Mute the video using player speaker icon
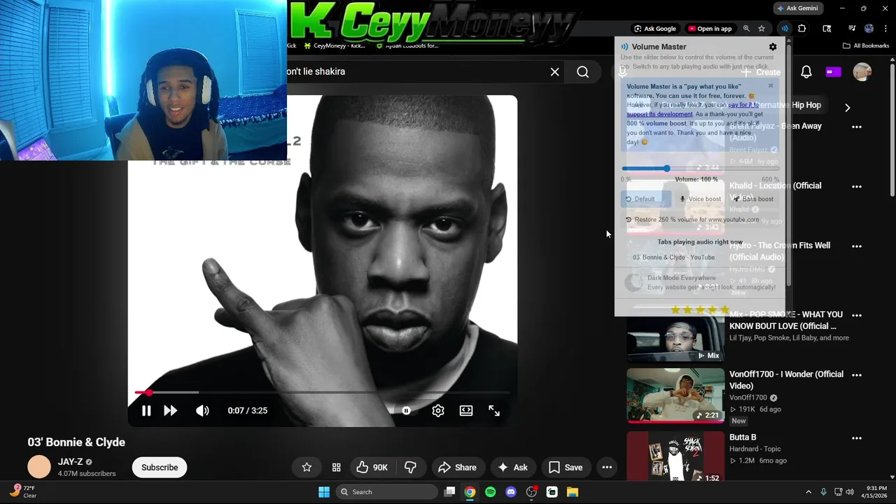This screenshot has height=504, width=896. (x=202, y=411)
